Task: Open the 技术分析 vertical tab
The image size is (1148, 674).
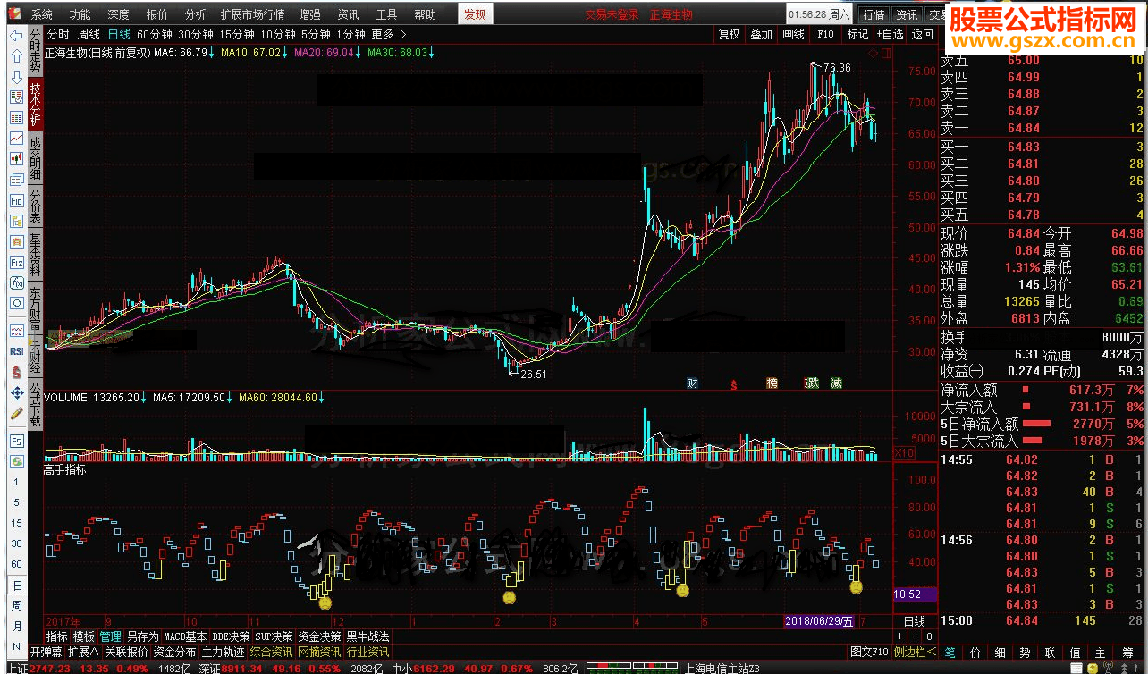Action: 36,103
